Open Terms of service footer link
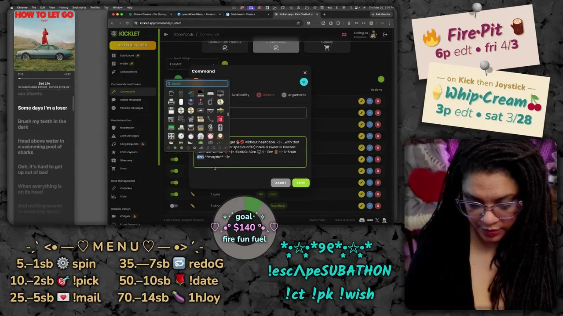 [344, 220]
